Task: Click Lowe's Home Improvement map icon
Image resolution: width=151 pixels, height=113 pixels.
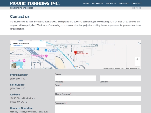Action: [x=46, y=50]
